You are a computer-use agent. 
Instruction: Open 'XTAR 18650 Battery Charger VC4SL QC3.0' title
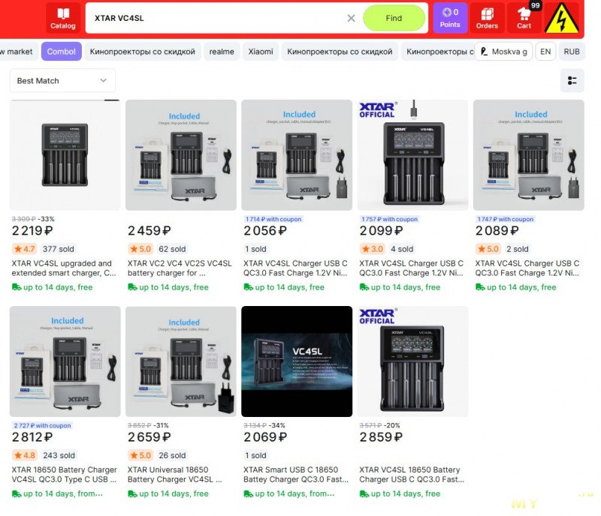64,474
